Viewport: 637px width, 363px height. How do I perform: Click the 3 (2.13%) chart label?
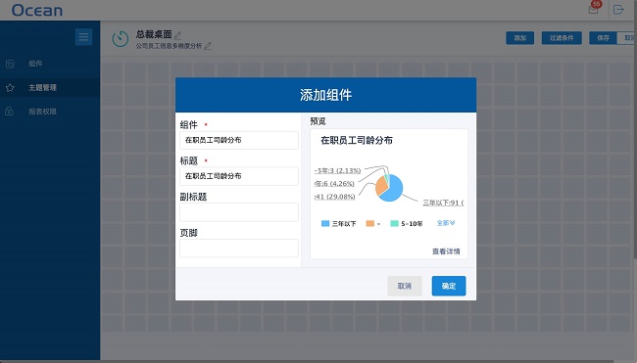pos(337,171)
